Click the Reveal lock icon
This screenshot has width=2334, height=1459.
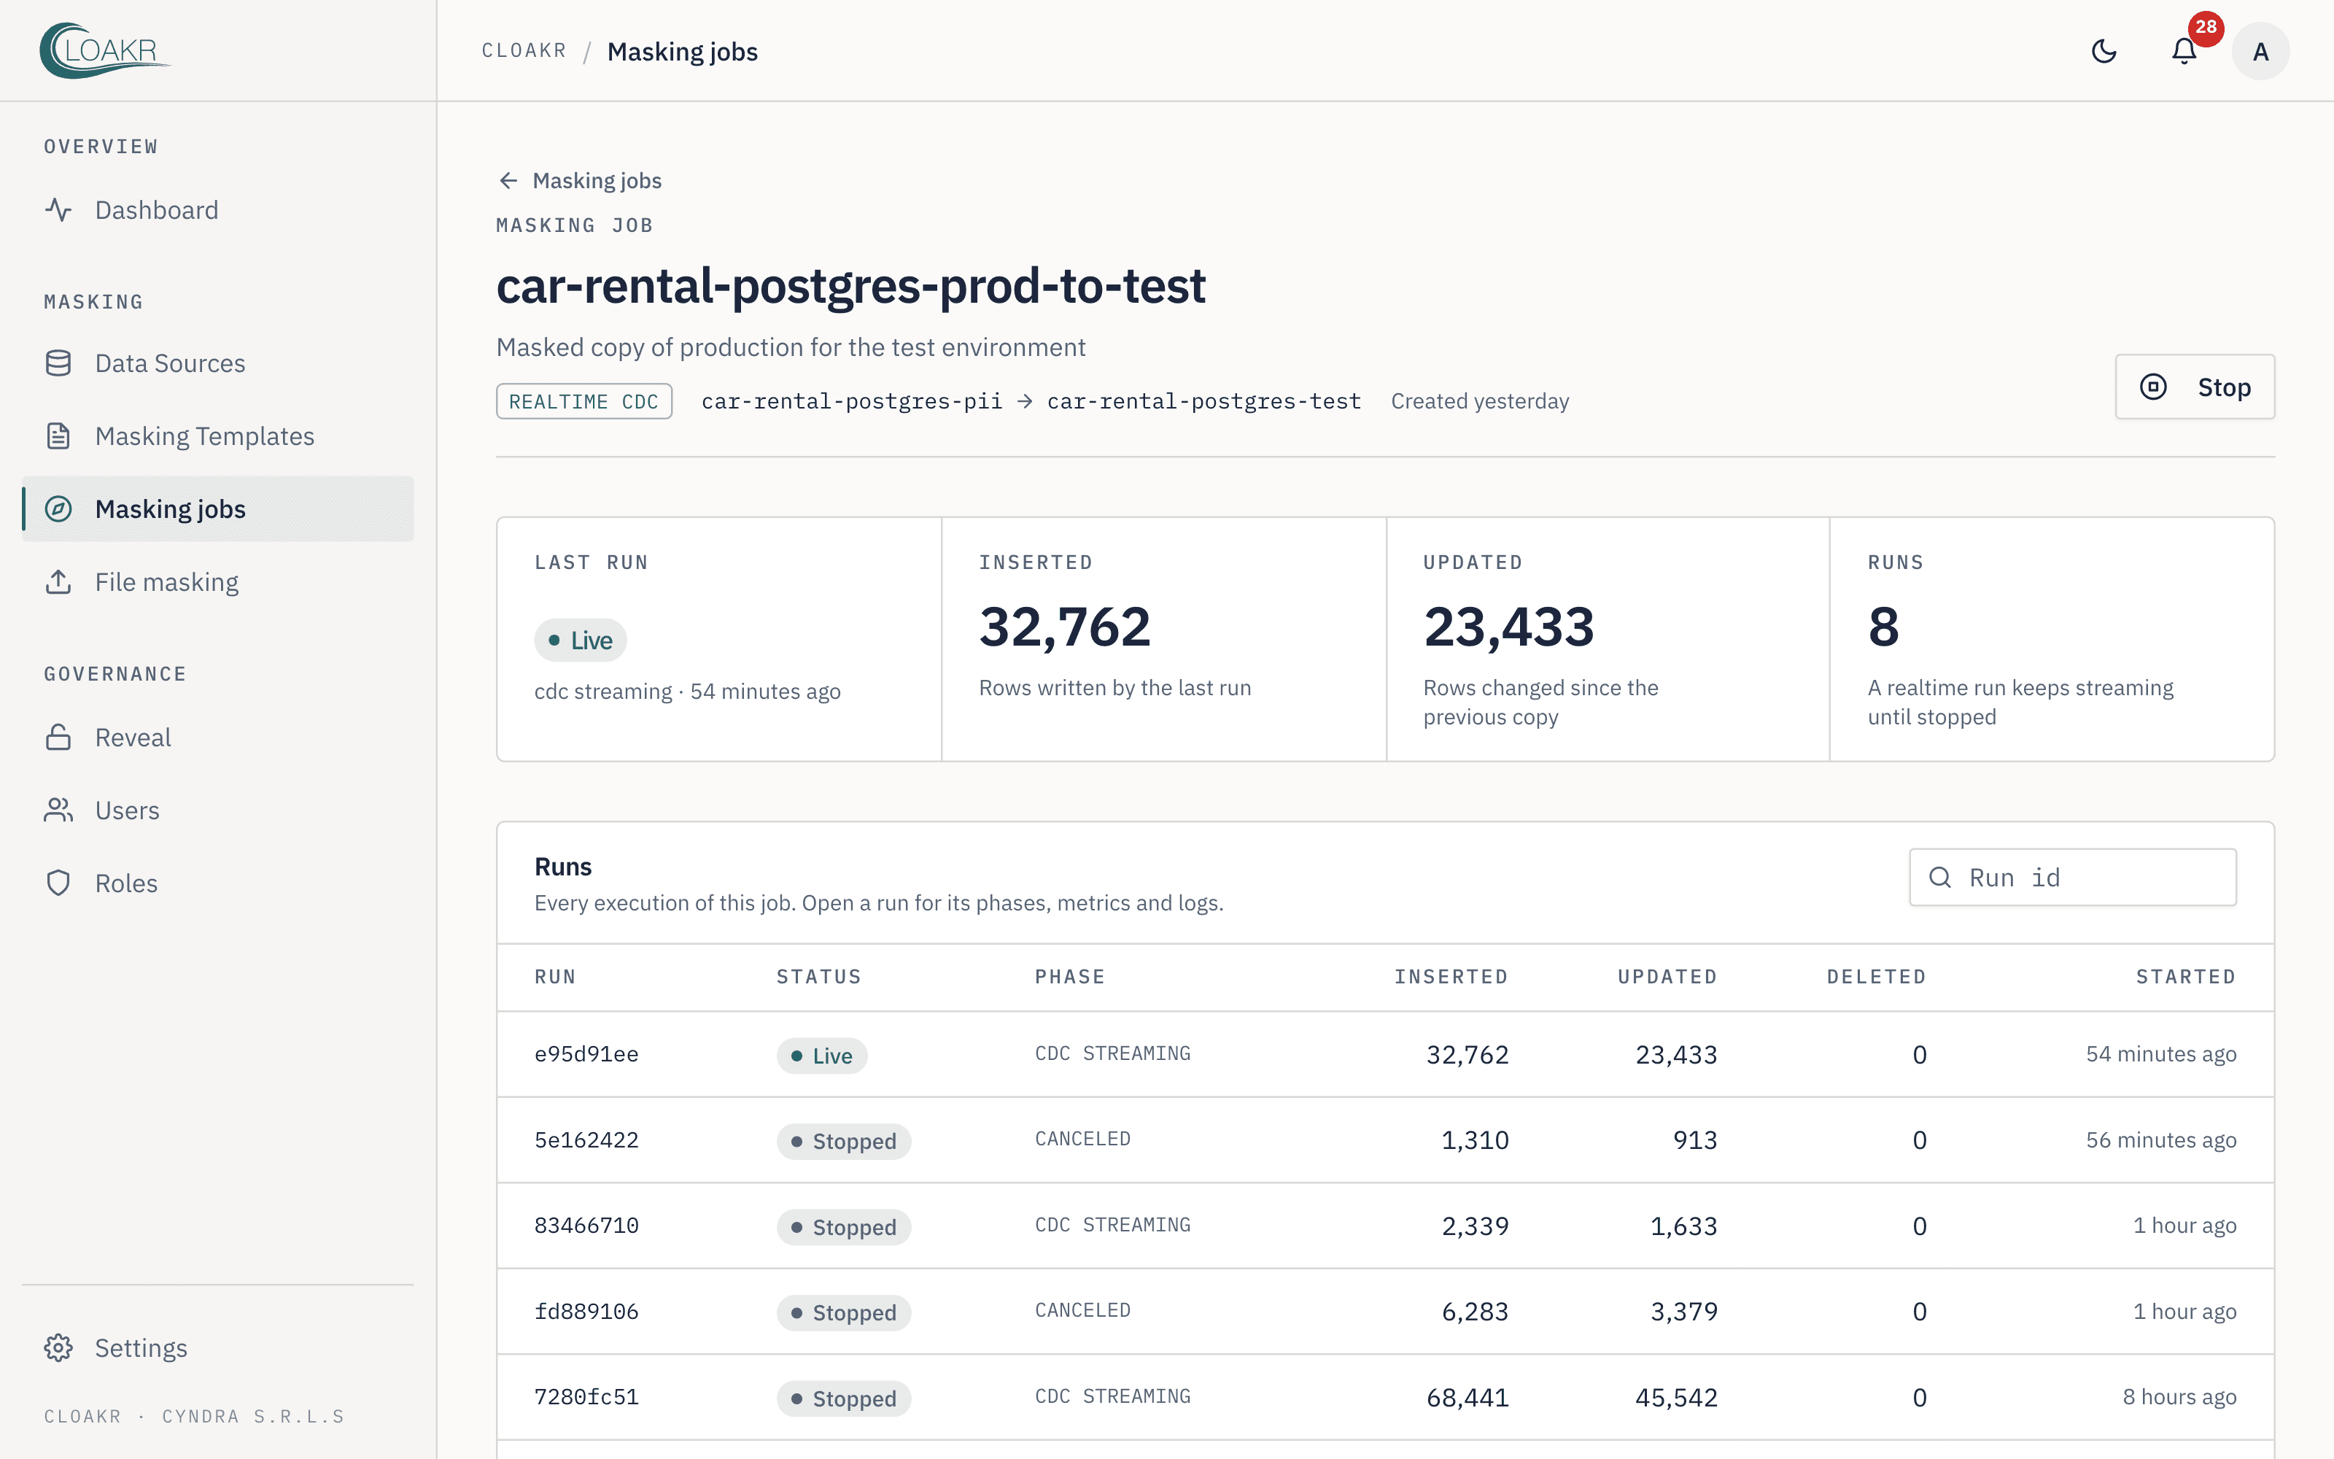point(59,738)
